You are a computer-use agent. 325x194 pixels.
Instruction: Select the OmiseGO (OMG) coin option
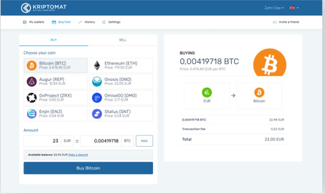click(121, 97)
